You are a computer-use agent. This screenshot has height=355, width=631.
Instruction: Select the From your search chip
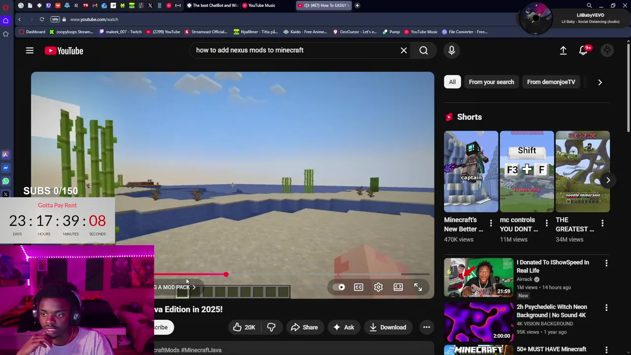click(x=491, y=82)
